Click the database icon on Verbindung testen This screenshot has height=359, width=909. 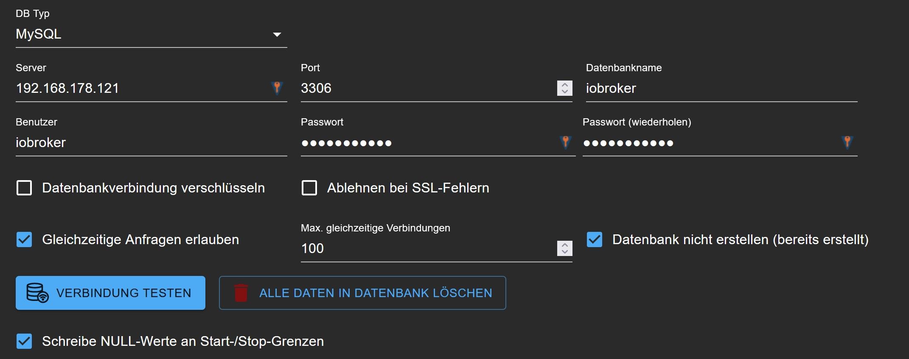click(x=37, y=293)
